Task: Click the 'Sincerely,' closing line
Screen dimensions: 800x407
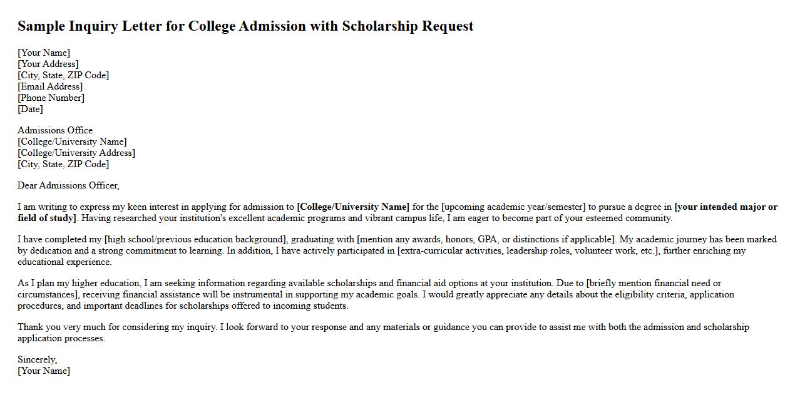Action: pyautogui.click(x=37, y=359)
